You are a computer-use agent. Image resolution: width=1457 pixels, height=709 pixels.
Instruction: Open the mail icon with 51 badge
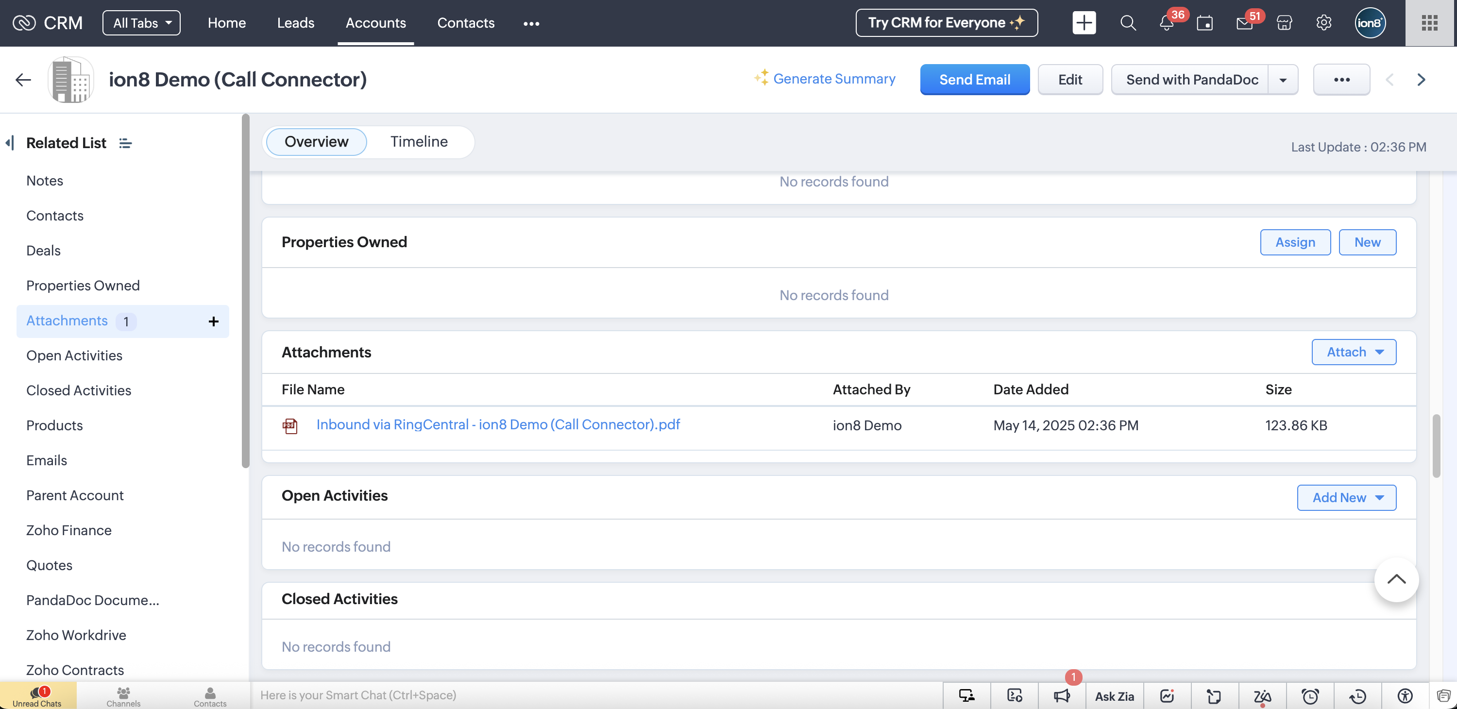click(1244, 23)
